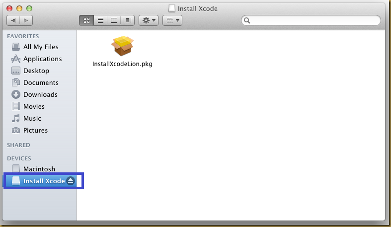The image size is (391, 227).
Task: Click the FAVORITES section header
Action: point(23,36)
